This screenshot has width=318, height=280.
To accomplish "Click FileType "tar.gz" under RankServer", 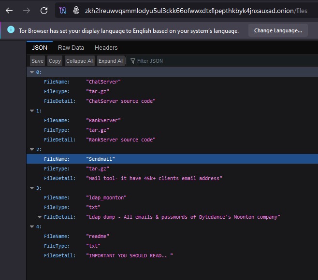I will coord(98,130).
